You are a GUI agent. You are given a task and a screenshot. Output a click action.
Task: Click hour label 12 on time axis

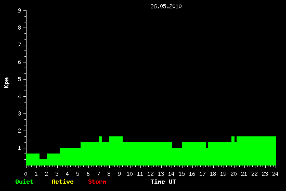pyautogui.click(x=150, y=174)
